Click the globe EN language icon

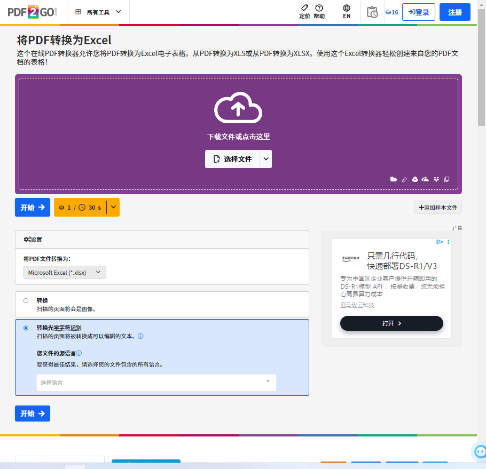point(347,12)
